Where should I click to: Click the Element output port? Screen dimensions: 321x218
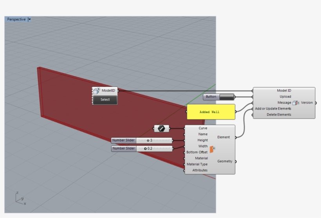[236, 137]
